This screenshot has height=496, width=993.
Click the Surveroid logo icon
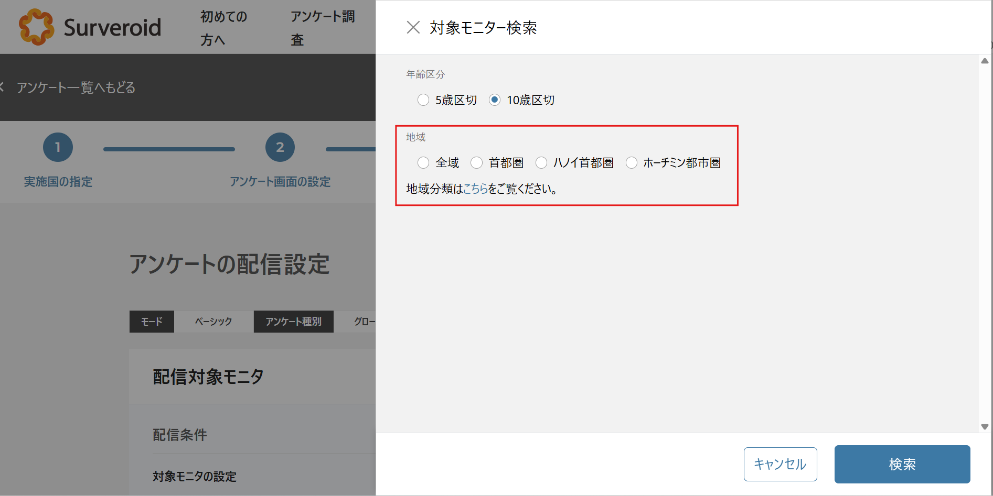point(36,27)
